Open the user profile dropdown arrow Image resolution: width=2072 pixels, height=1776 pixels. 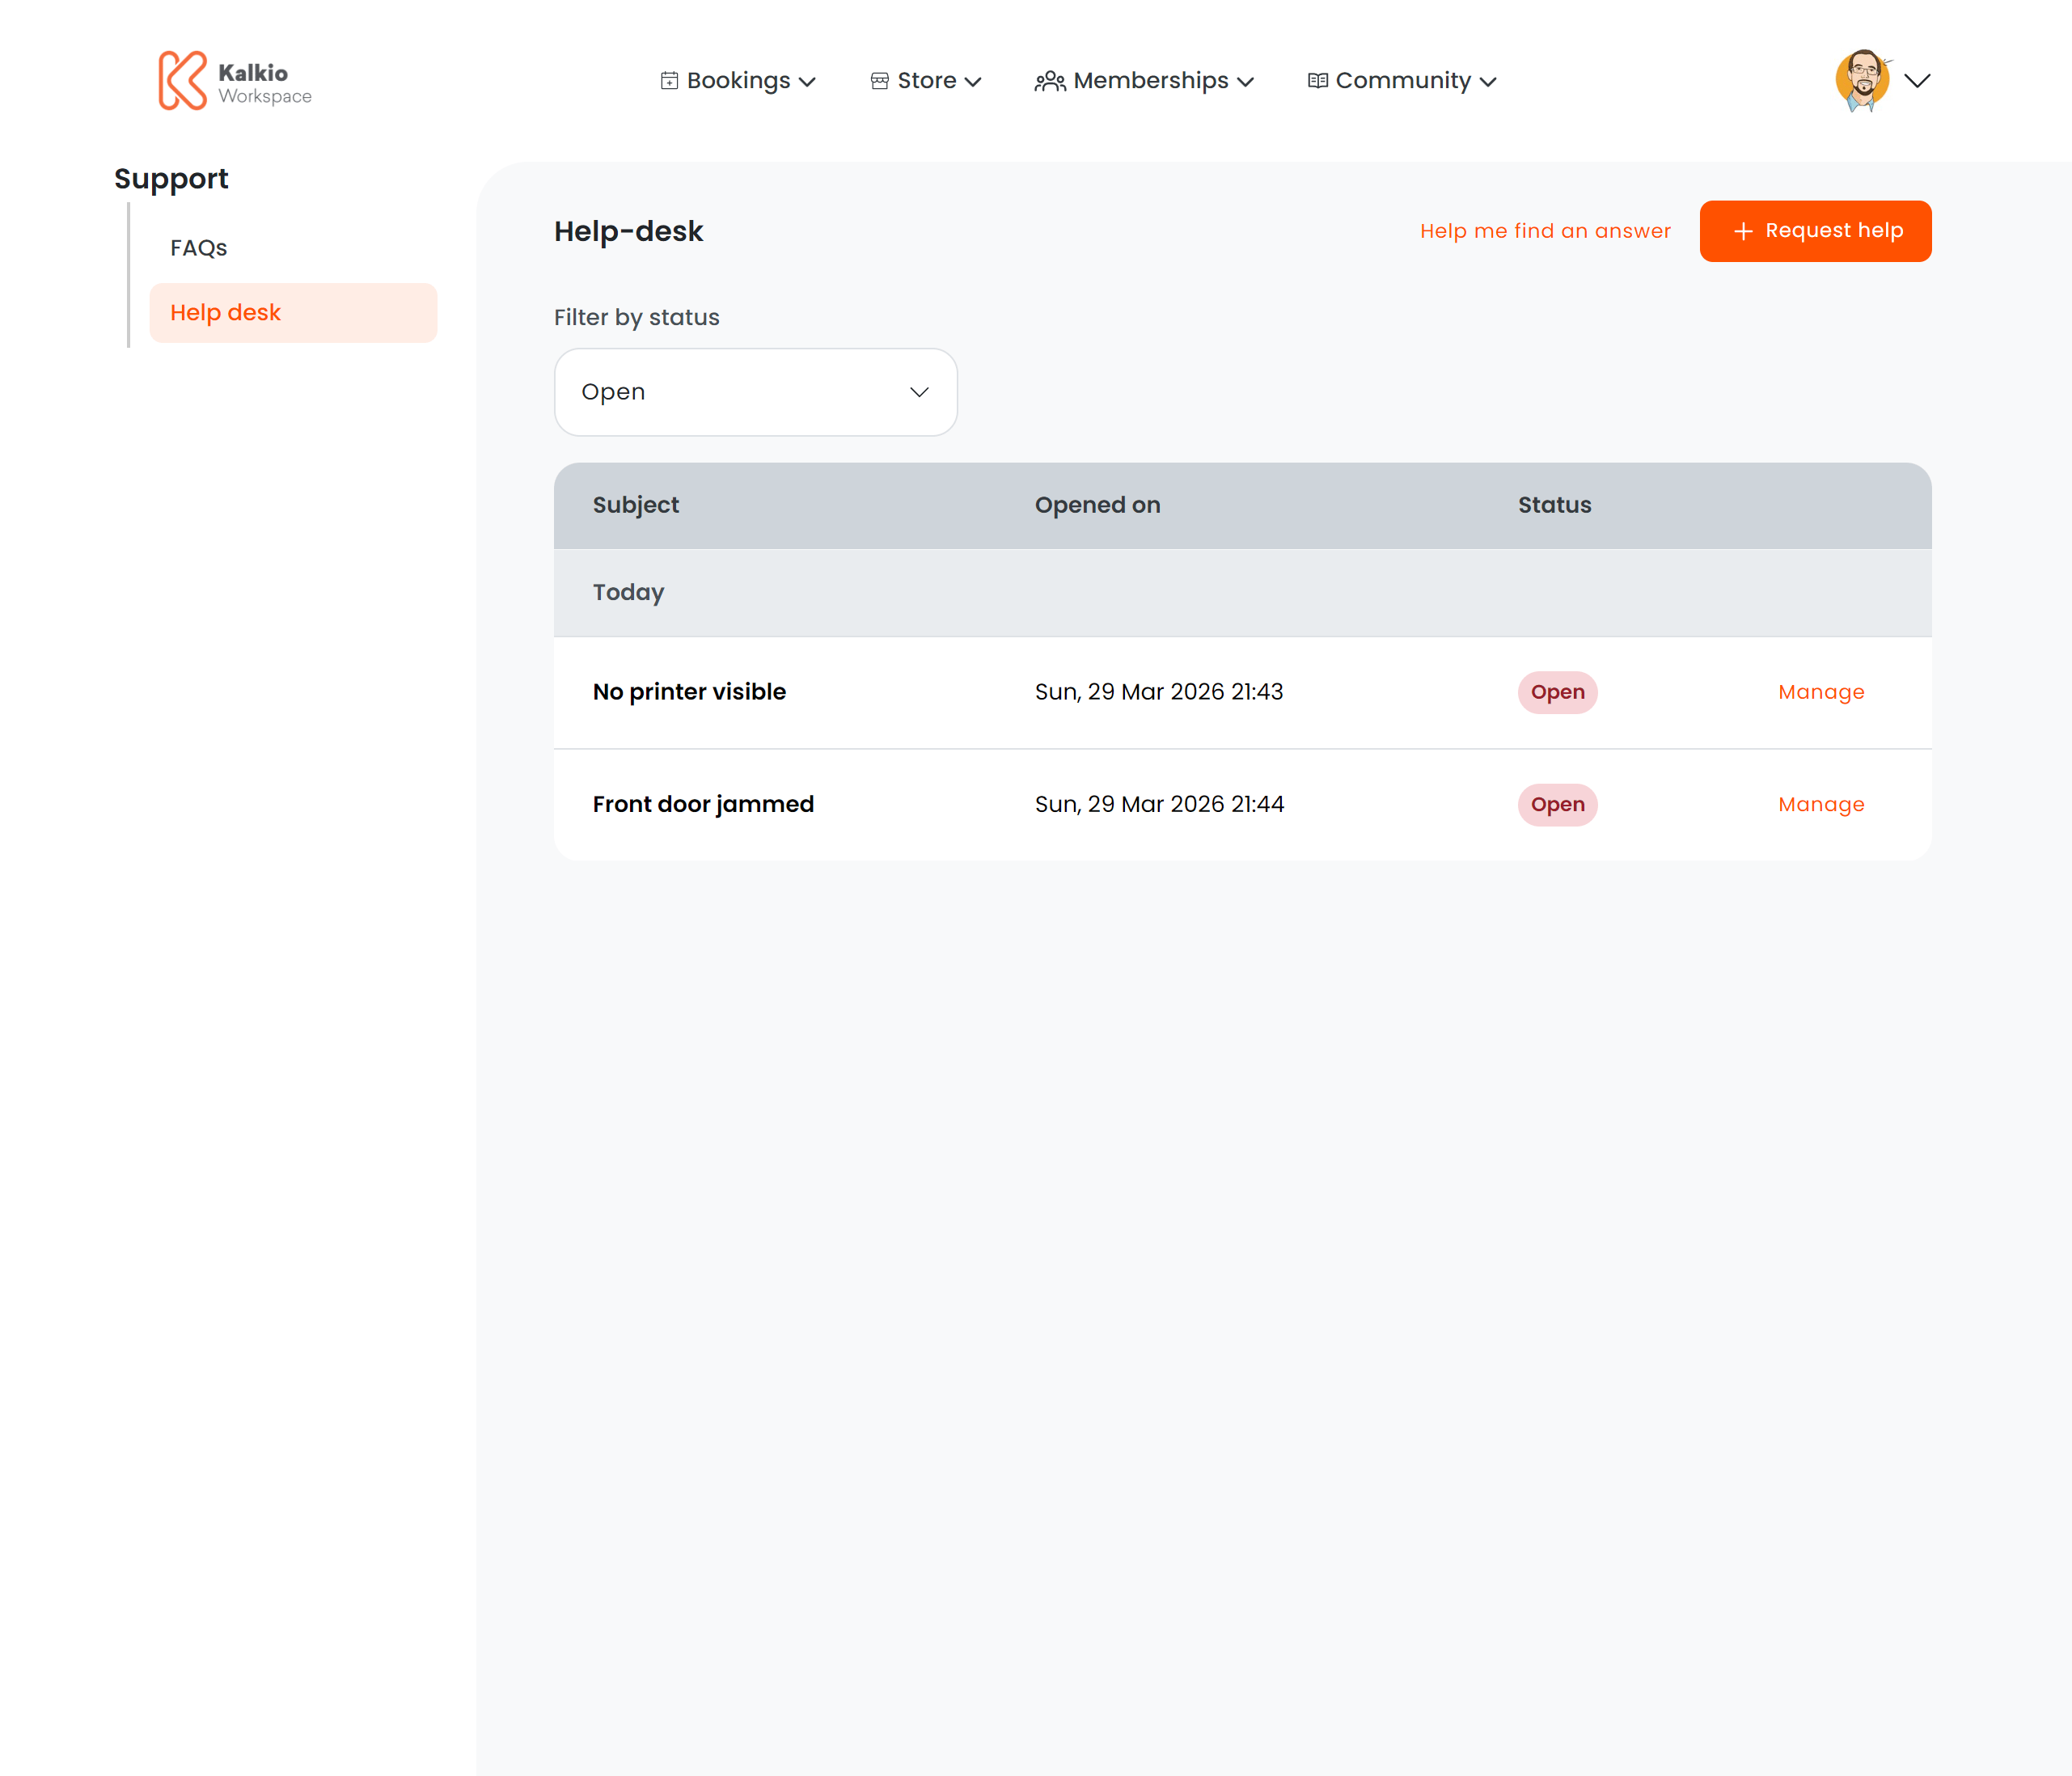(x=1917, y=81)
